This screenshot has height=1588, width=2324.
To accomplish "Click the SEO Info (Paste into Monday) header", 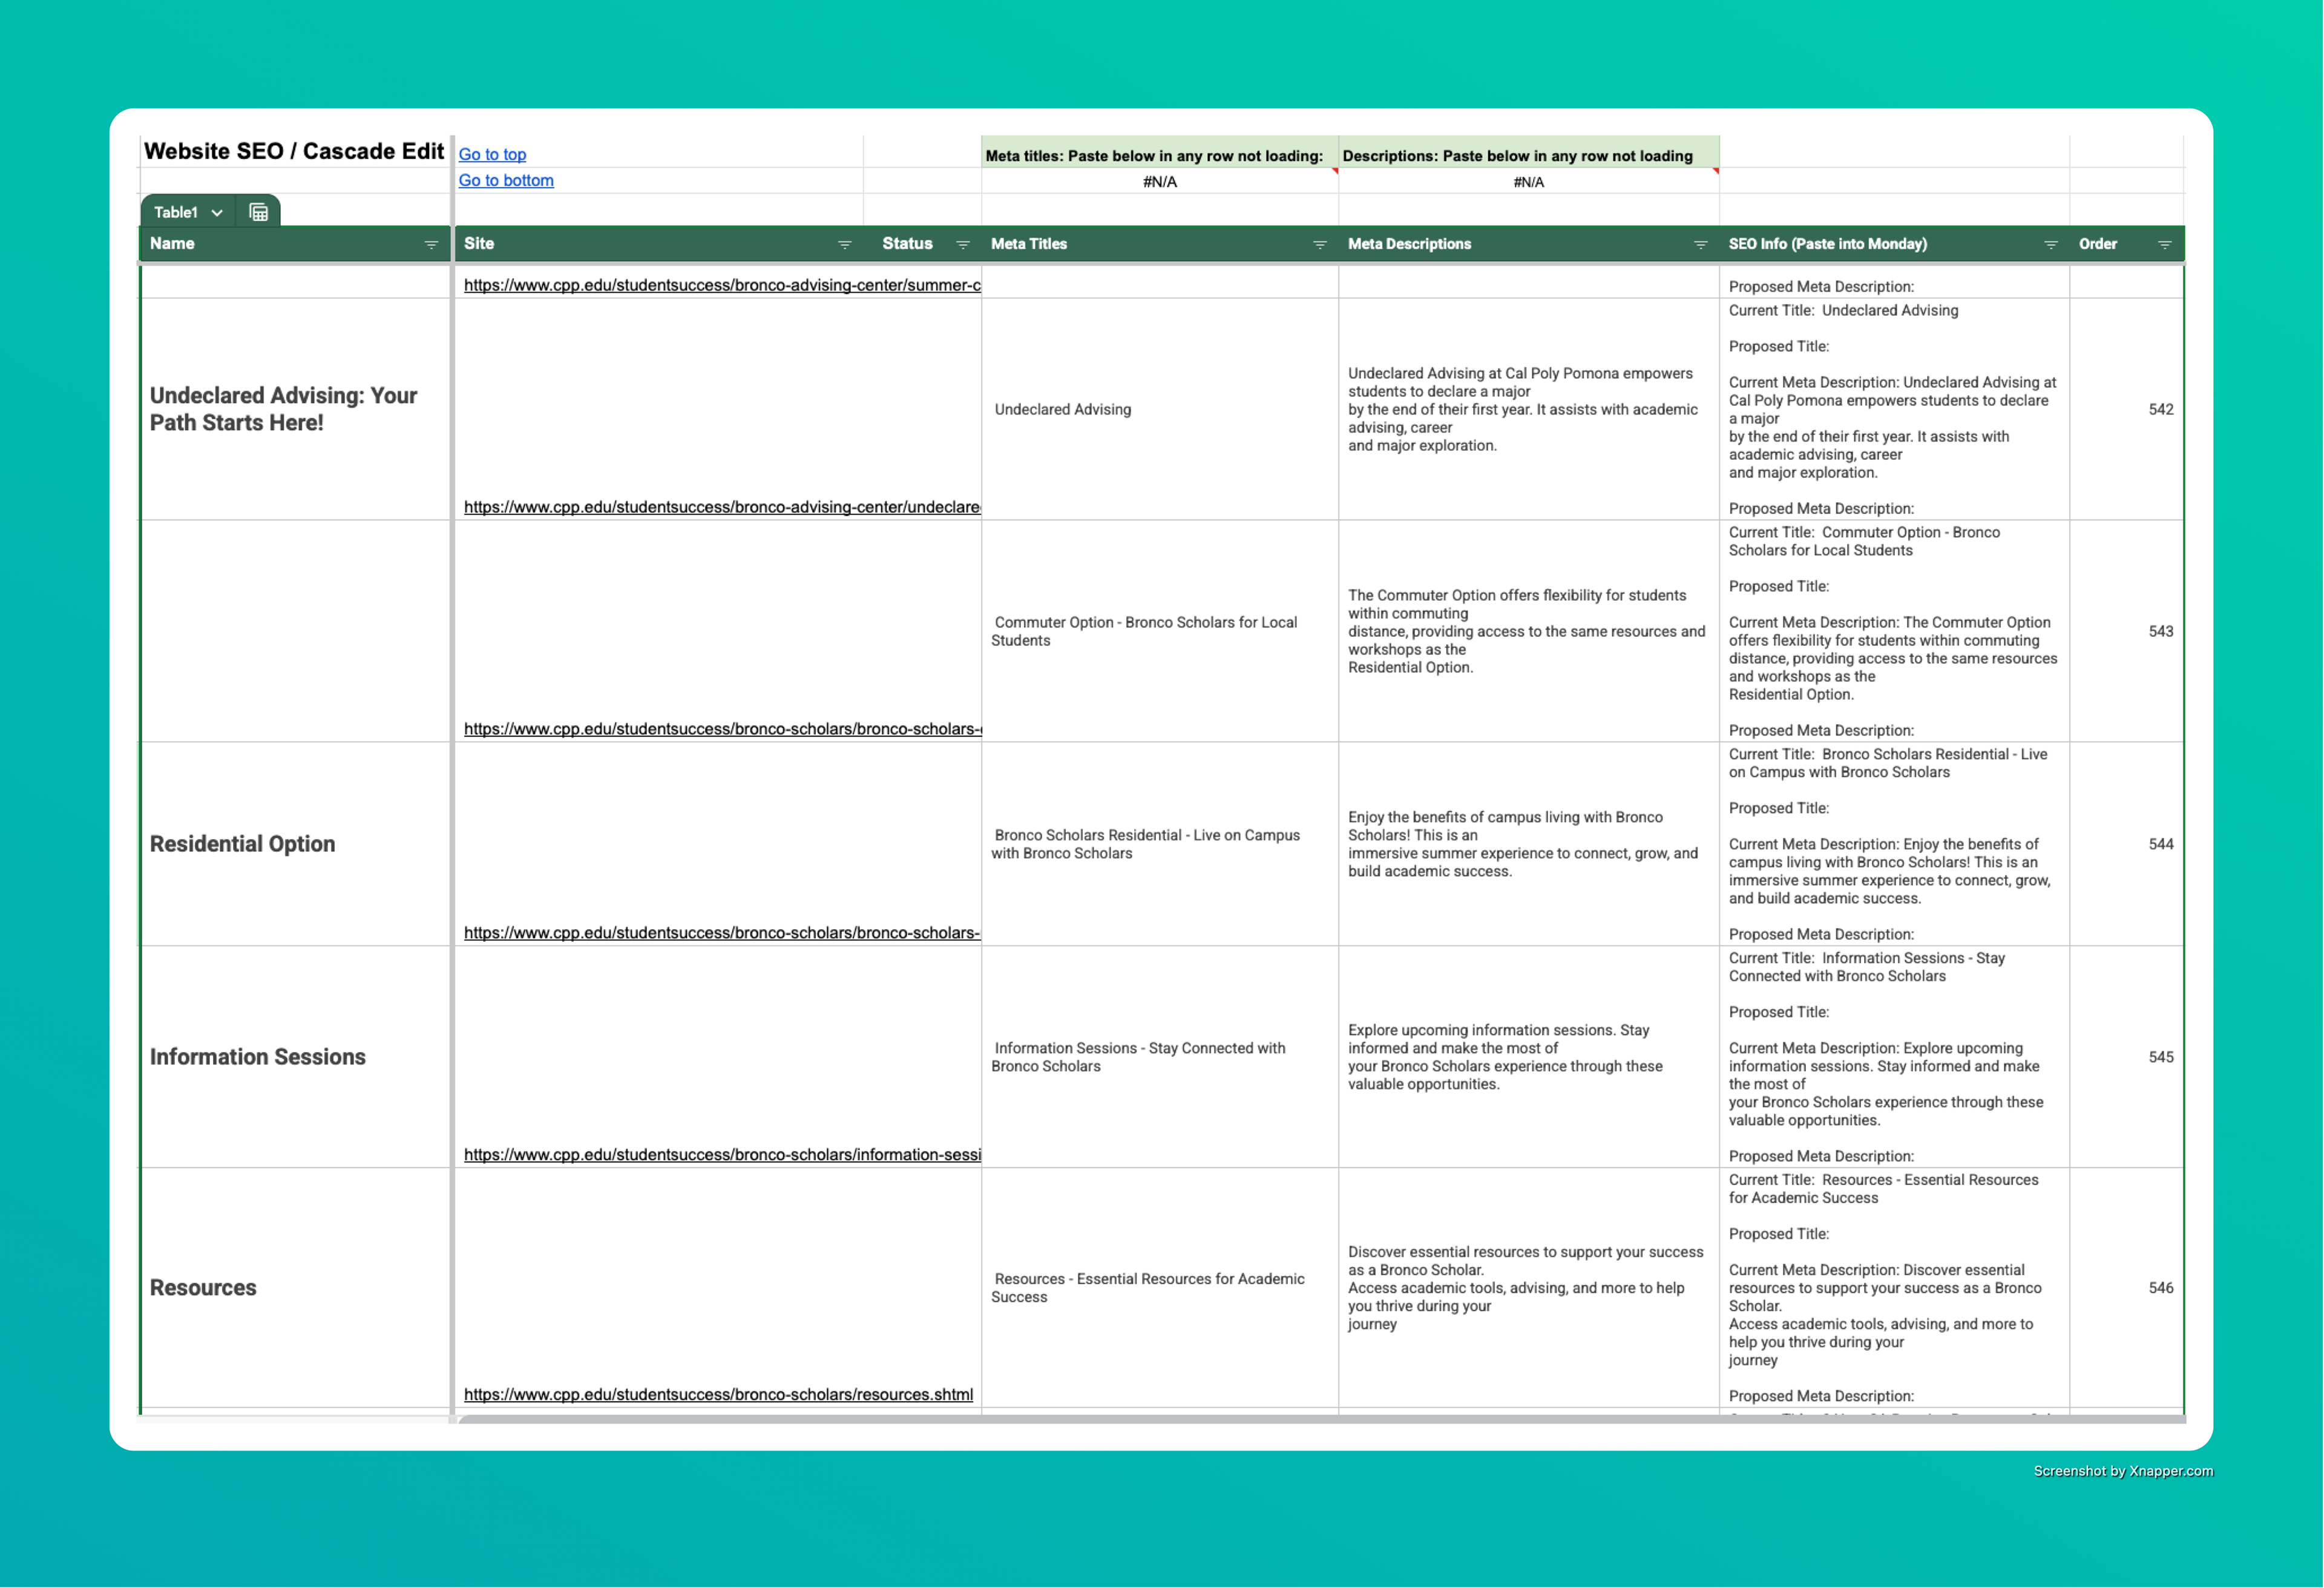I will pyautogui.click(x=1894, y=244).
